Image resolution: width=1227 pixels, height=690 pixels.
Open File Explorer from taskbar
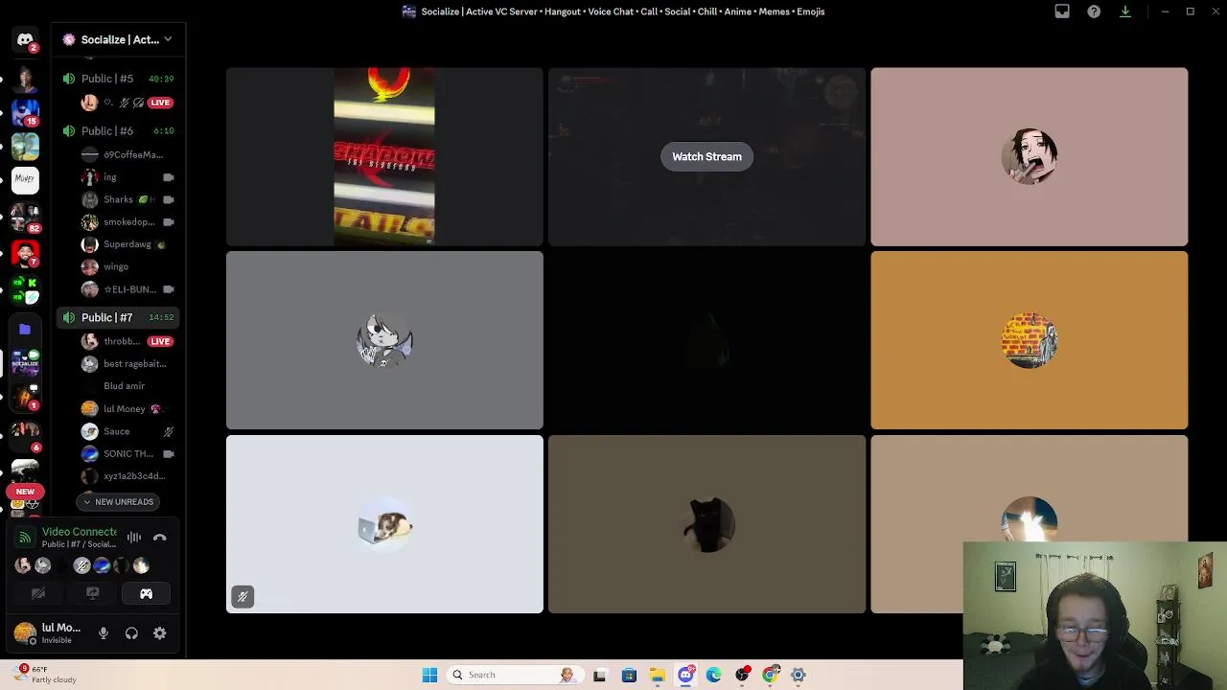coord(657,675)
